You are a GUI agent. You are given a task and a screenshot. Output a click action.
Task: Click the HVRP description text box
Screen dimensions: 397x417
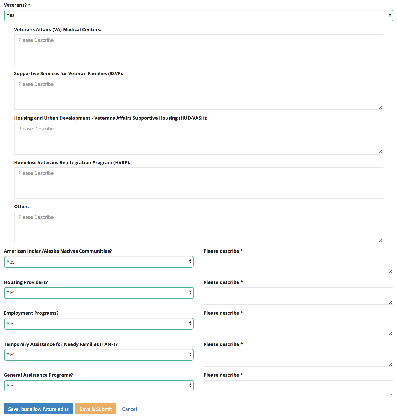[198, 183]
